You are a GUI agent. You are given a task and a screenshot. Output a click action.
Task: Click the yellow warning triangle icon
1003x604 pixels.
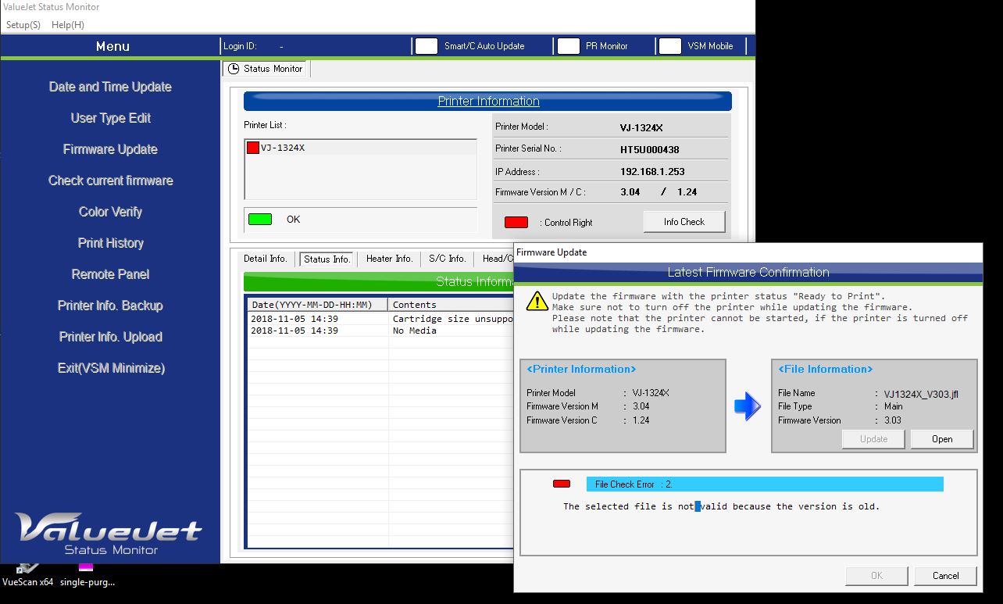point(537,301)
